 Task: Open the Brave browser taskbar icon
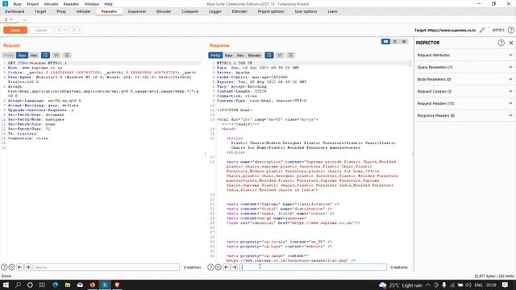[117, 284]
